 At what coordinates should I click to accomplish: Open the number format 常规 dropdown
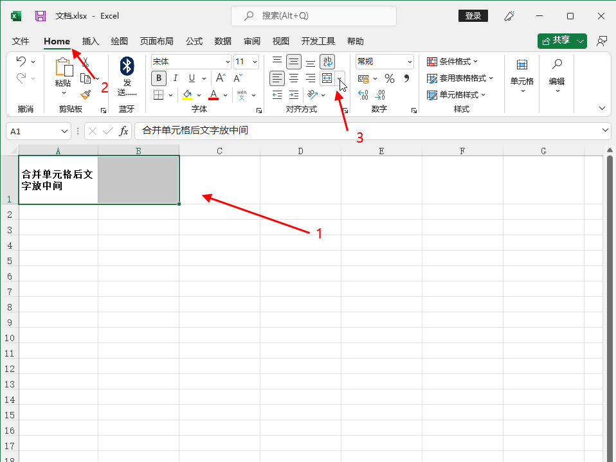(x=410, y=62)
